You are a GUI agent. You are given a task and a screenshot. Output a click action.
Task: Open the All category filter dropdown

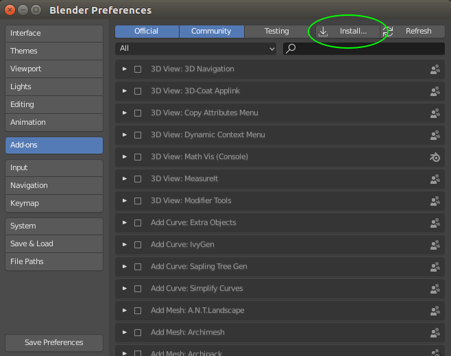pos(195,49)
